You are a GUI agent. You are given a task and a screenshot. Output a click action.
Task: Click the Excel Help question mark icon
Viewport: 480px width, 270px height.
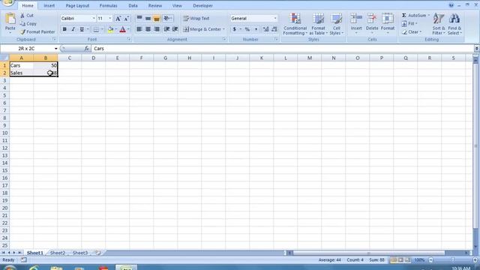pos(451,5)
